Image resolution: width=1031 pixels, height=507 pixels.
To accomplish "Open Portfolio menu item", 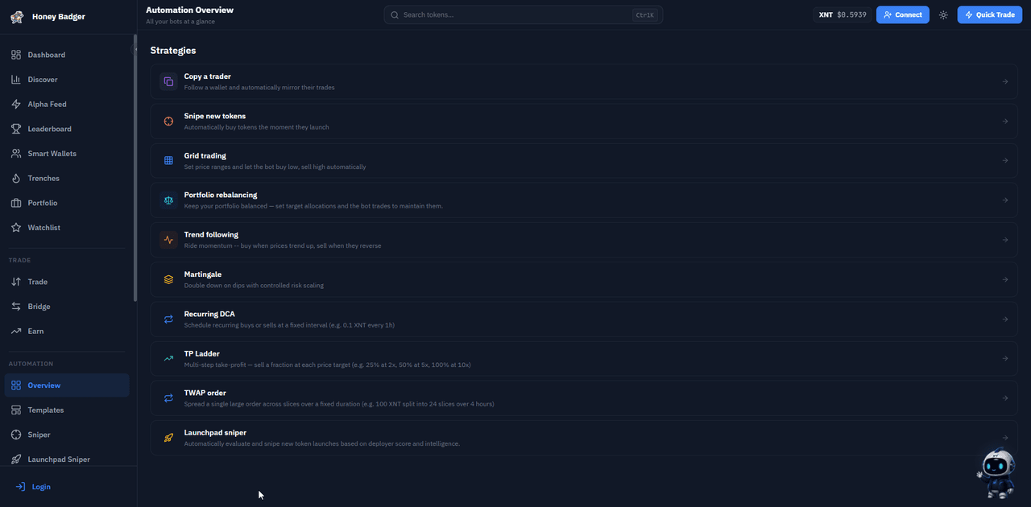I will click(67, 203).
